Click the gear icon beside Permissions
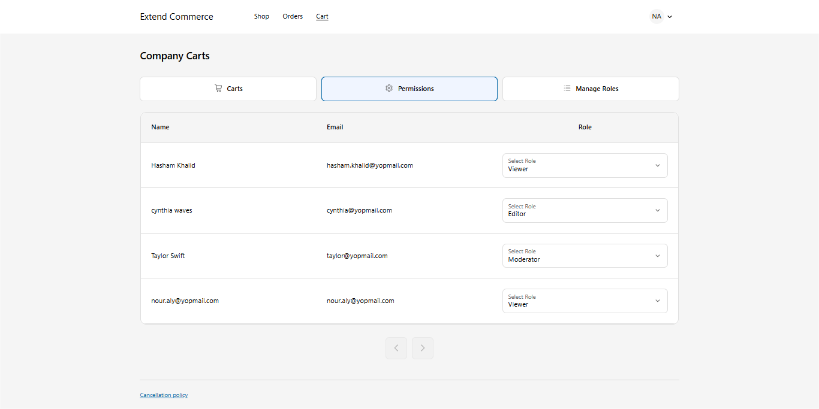Viewport: 819px width, 409px height. click(389, 89)
